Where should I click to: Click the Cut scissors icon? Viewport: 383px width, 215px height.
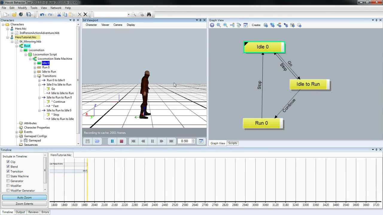pyautogui.click(x=59, y=14)
